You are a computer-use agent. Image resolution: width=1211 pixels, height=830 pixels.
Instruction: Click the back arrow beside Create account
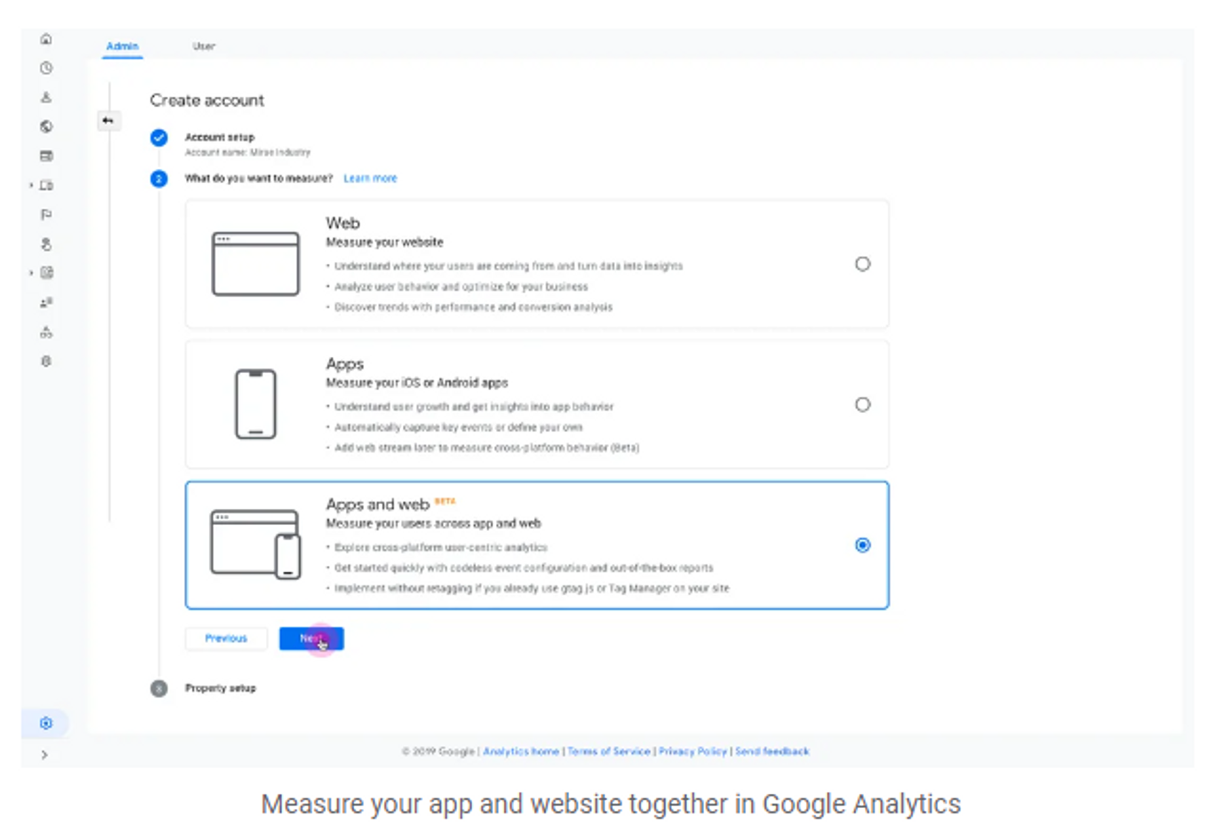[x=108, y=120]
